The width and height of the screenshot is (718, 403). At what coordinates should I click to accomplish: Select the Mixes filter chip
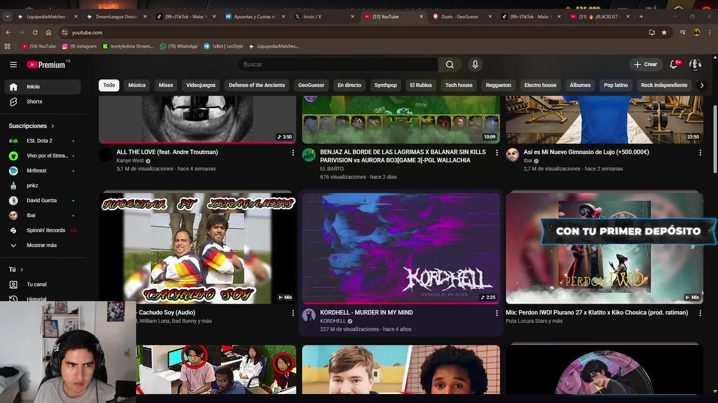[165, 85]
